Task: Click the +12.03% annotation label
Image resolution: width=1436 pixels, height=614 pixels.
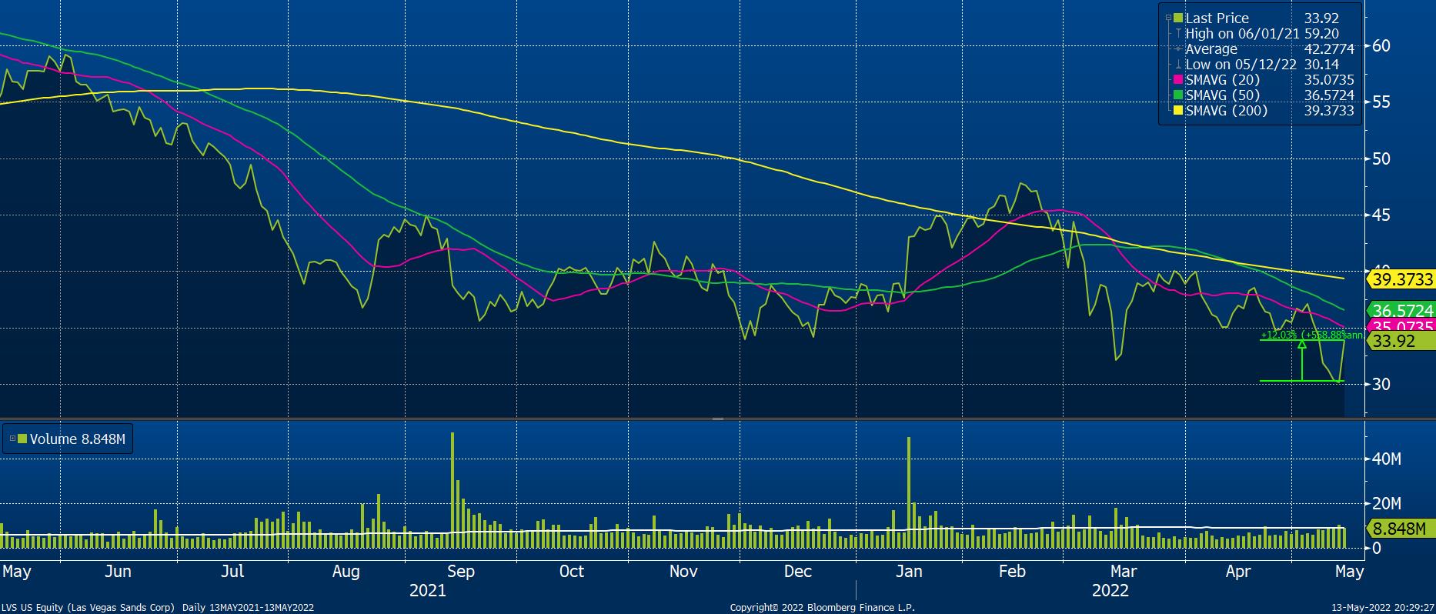Action: click(x=1279, y=335)
